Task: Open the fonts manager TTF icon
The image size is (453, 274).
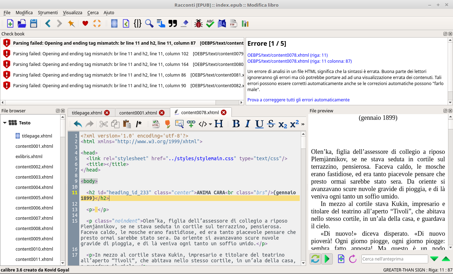Action: tap(233, 24)
